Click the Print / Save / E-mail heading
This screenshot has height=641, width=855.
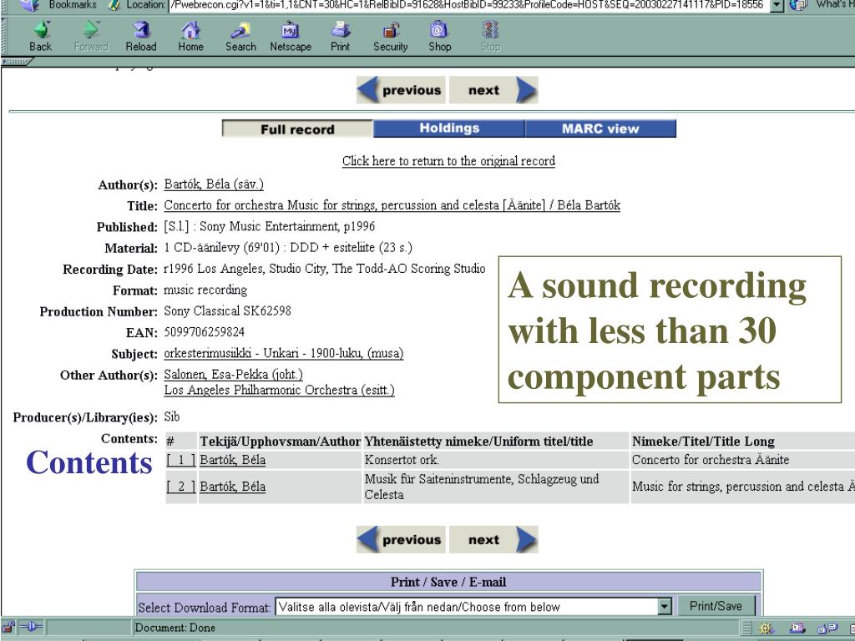click(448, 582)
